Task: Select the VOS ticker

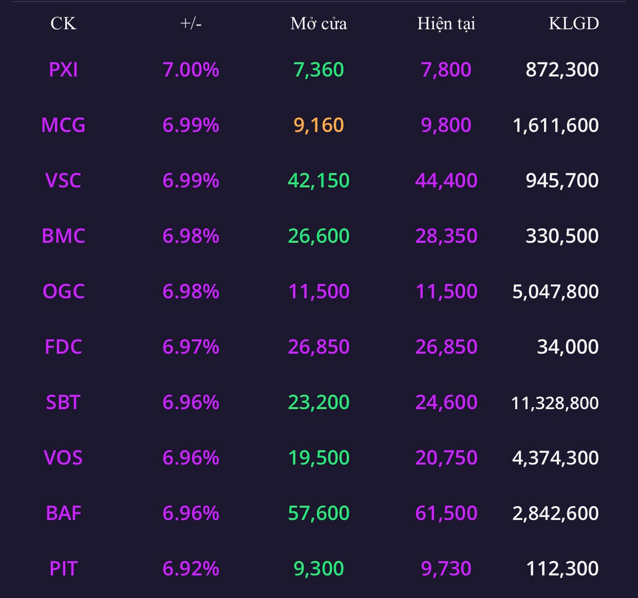Action: coord(63,458)
